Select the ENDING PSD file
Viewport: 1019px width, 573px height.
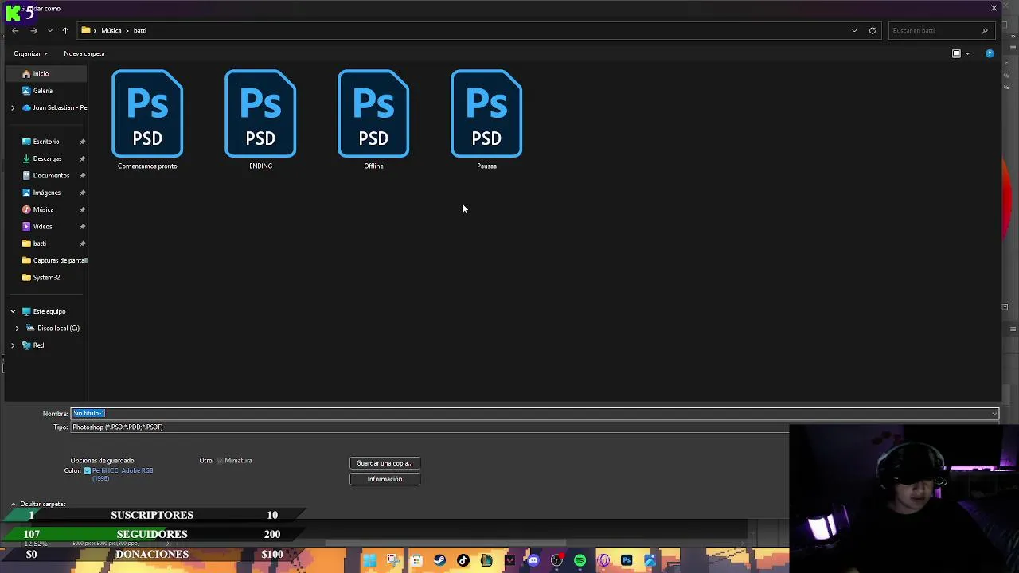pyautogui.click(x=260, y=119)
